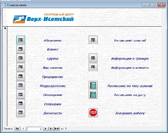Viewport: 168px width, 133px height.
Task: Click the Помещение label text
Action: click(x=52, y=95)
